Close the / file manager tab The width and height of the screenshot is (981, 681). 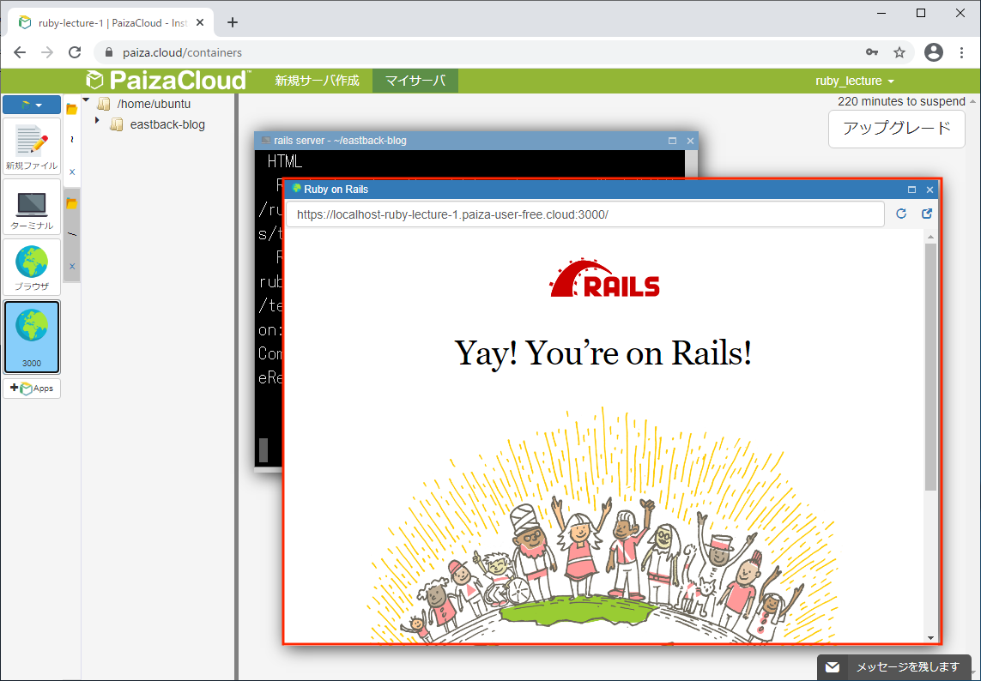click(72, 267)
